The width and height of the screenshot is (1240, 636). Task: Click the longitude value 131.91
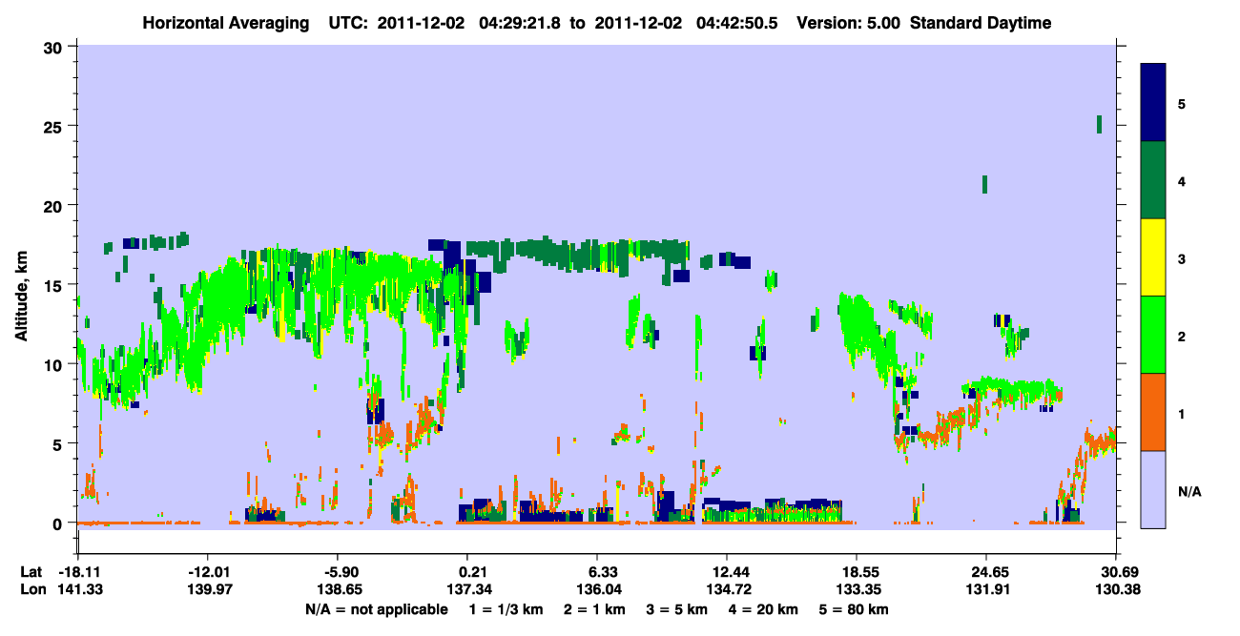tap(986, 589)
